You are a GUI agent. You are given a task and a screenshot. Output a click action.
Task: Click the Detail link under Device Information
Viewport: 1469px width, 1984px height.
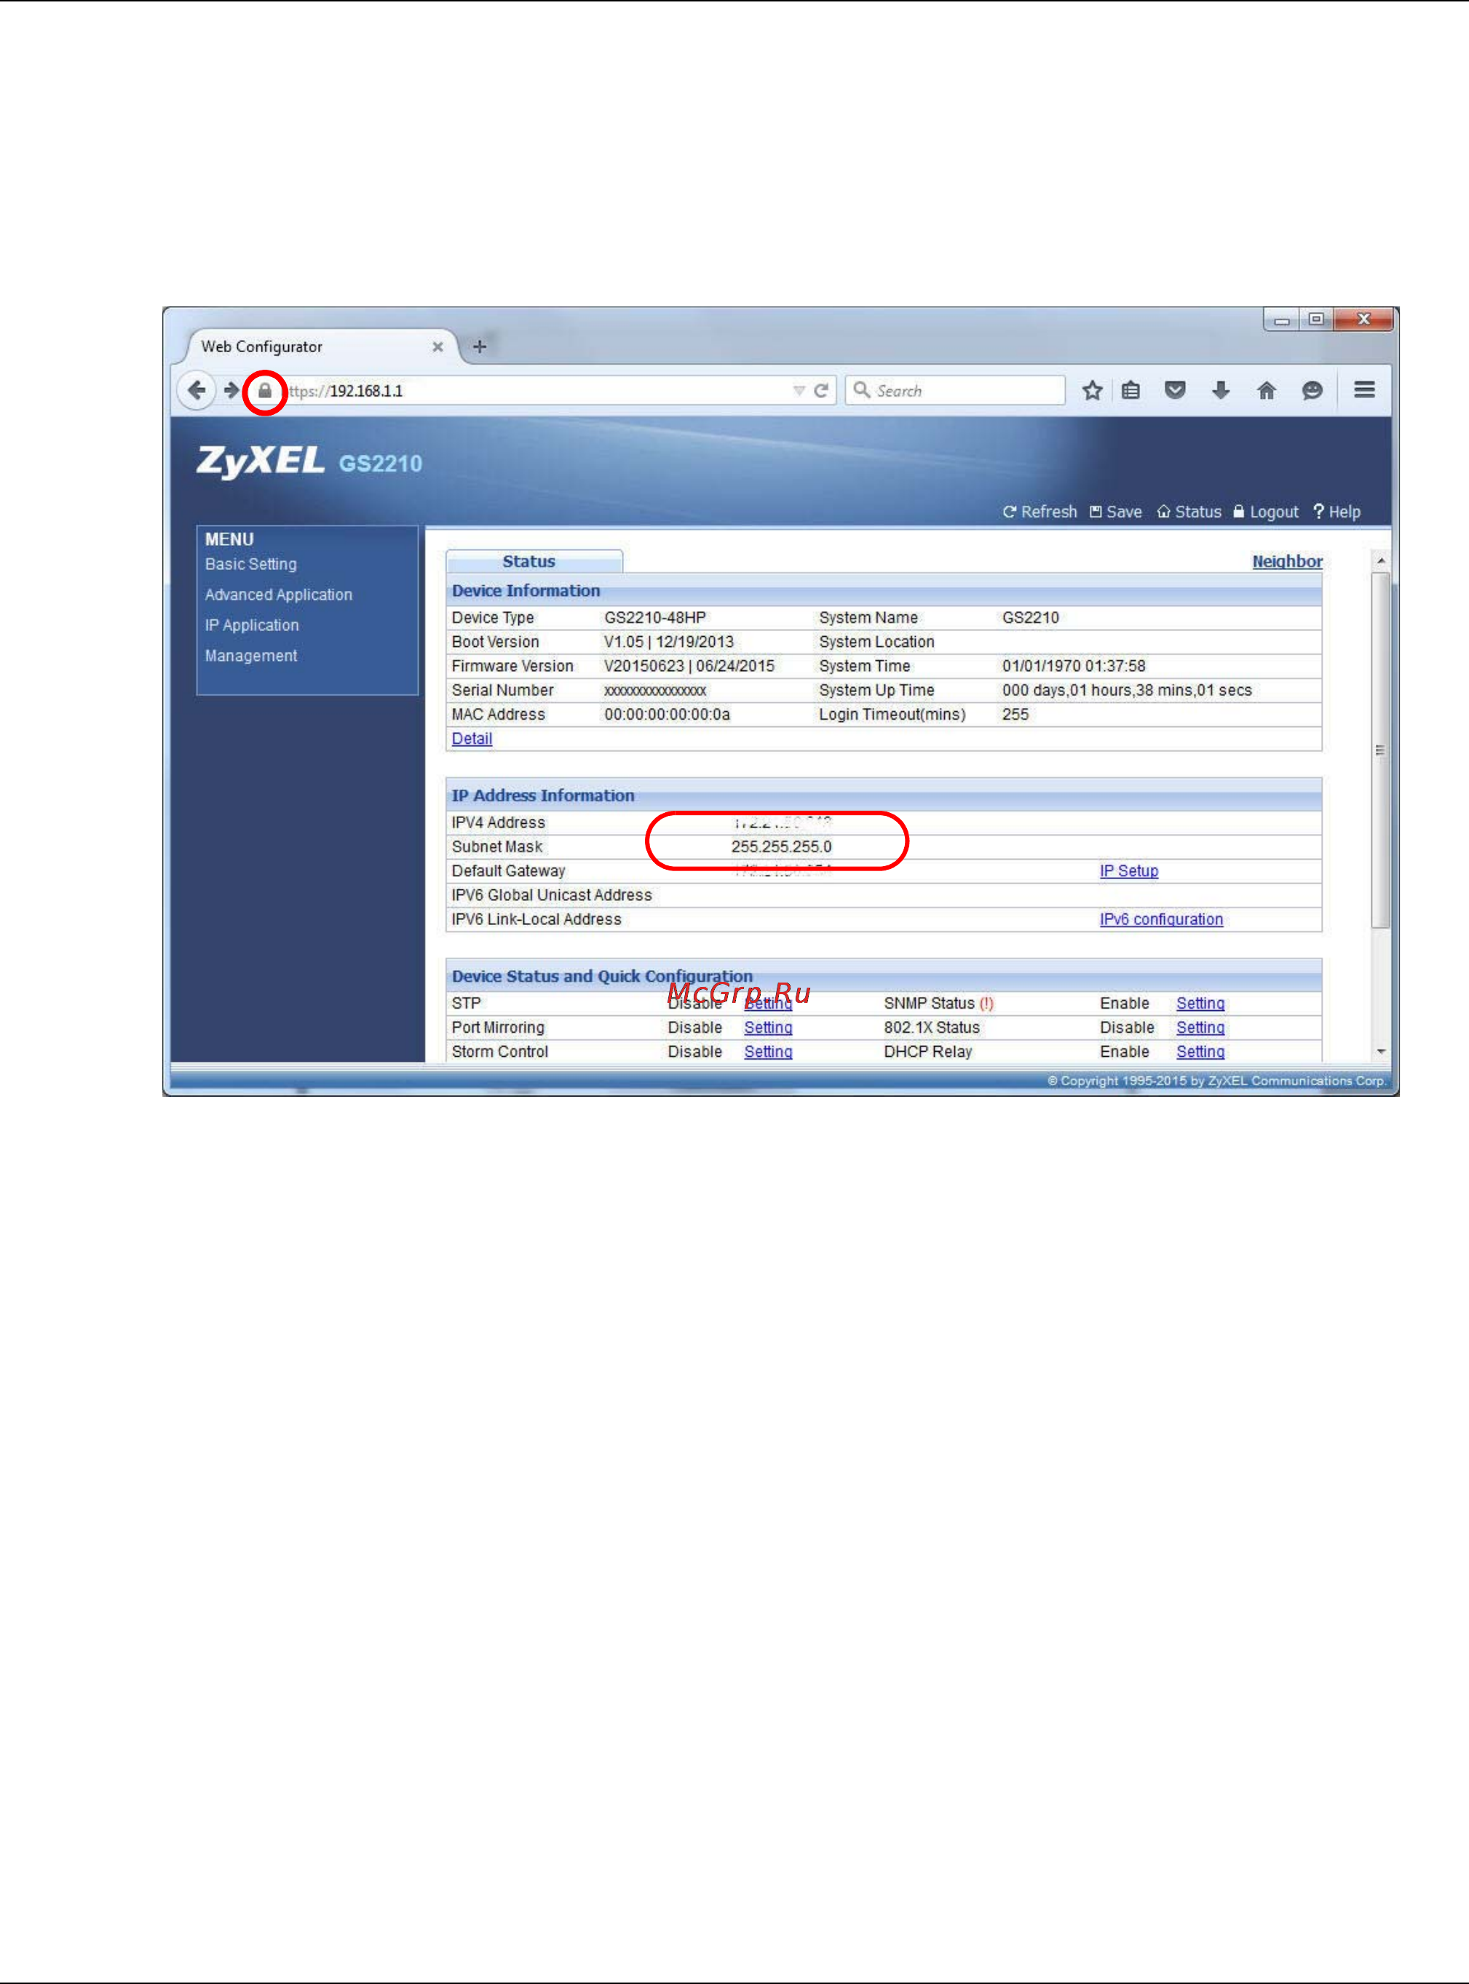[471, 739]
